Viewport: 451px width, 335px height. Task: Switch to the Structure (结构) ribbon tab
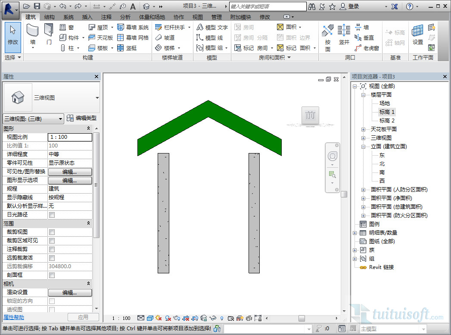(50, 17)
